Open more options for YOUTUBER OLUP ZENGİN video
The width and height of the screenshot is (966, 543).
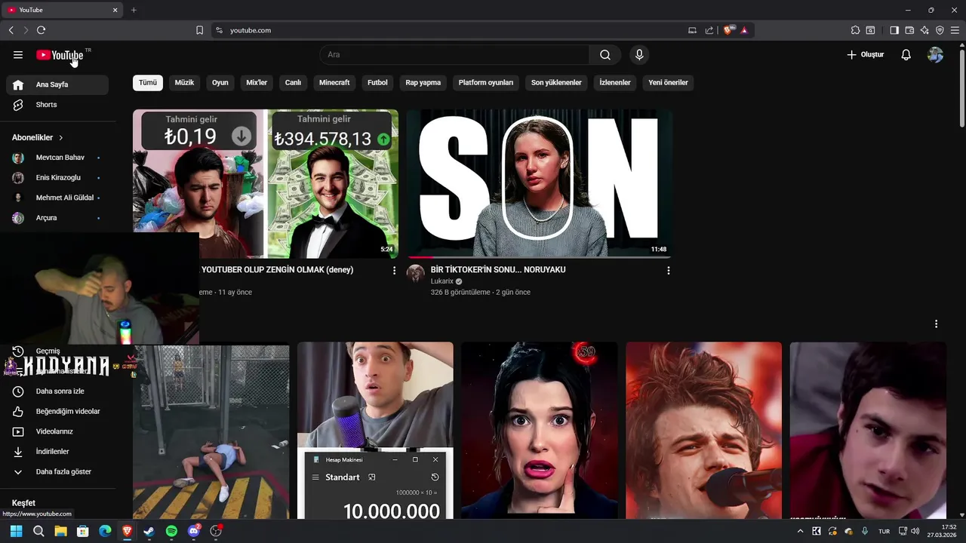pos(394,271)
